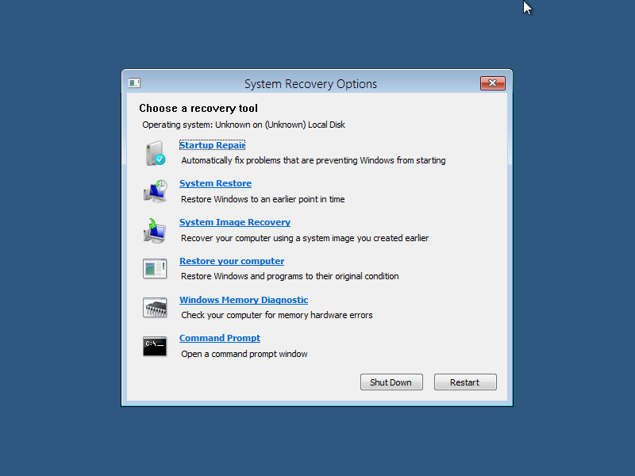This screenshot has height=476, width=635.
Task: Click the 'Operating system: Unknown' text line
Action: pos(244,125)
